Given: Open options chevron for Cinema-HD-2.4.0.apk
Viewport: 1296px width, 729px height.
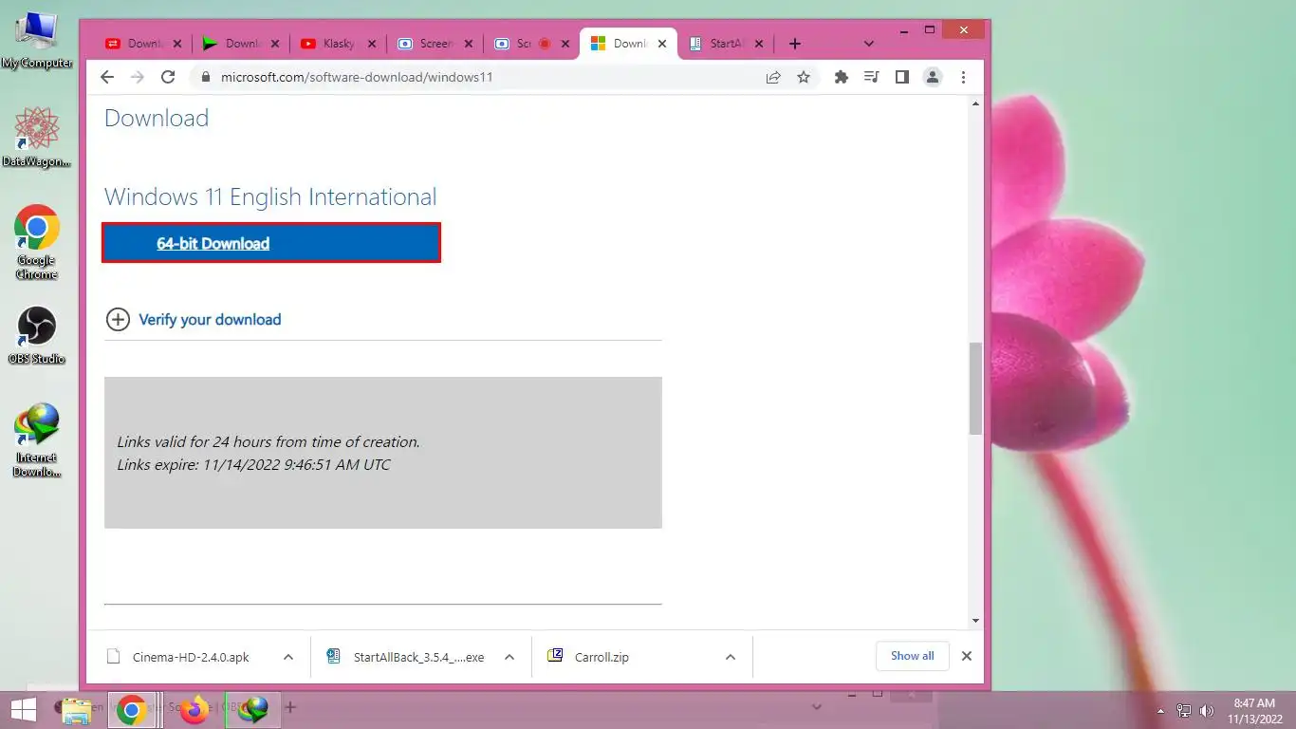Looking at the screenshot, I should click(x=288, y=657).
